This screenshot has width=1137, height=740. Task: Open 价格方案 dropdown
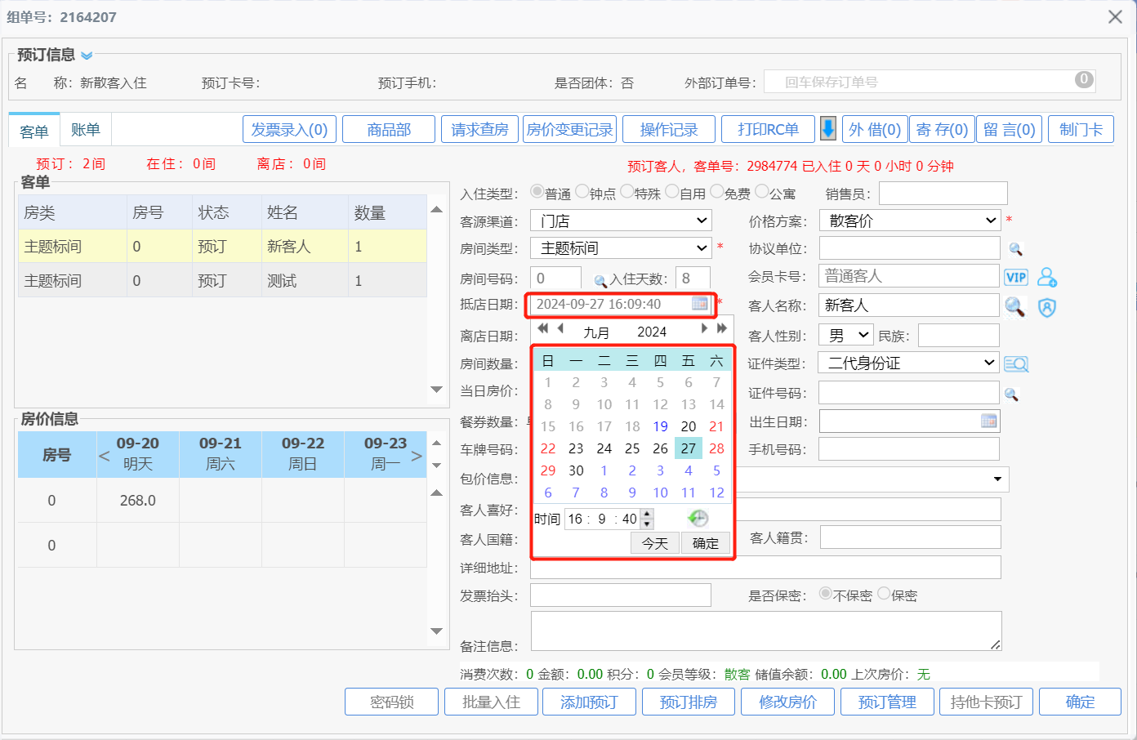[910, 221]
